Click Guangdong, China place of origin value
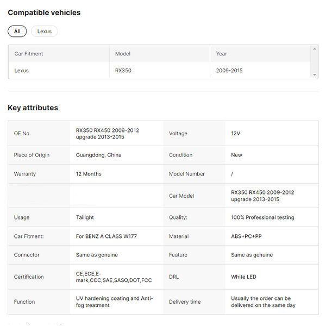This screenshot has width=326, height=326. pos(99,155)
